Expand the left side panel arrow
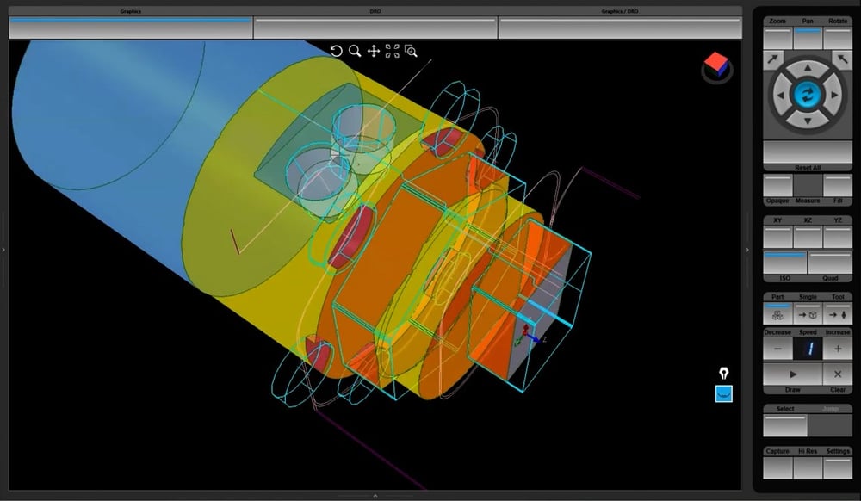Screen dimensions: 861x501 [x=3, y=250]
